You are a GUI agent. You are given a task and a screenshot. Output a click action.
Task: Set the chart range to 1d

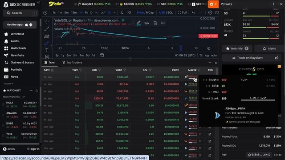click(94, 55)
